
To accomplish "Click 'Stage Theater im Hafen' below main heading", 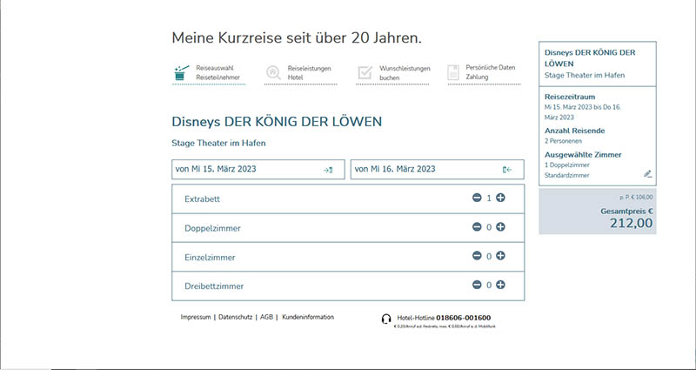I will coord(218,144).
